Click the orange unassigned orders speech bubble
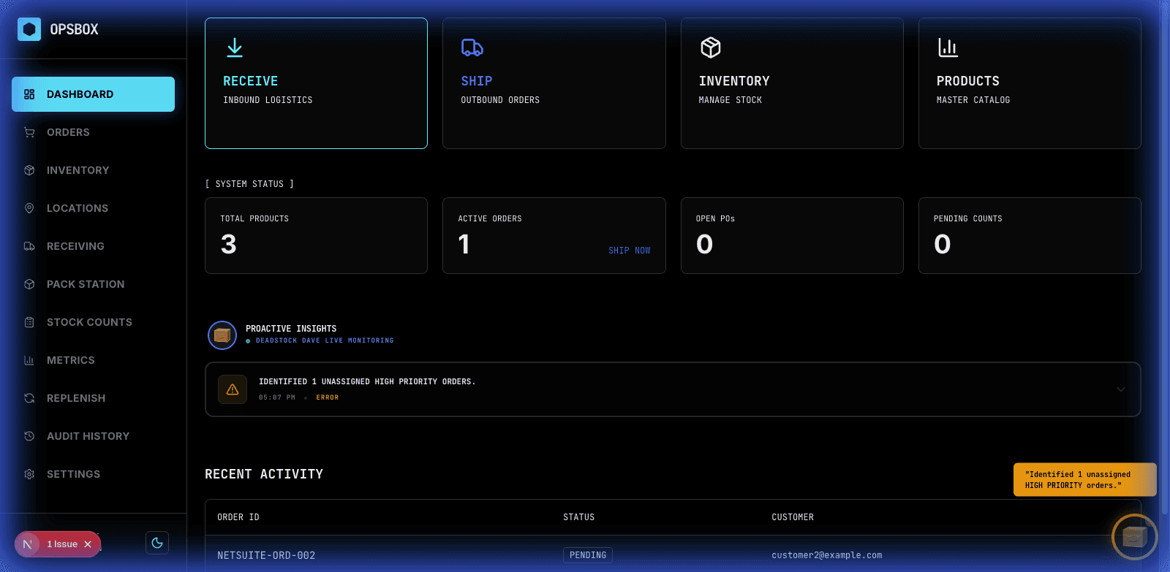 (1085, 480)
